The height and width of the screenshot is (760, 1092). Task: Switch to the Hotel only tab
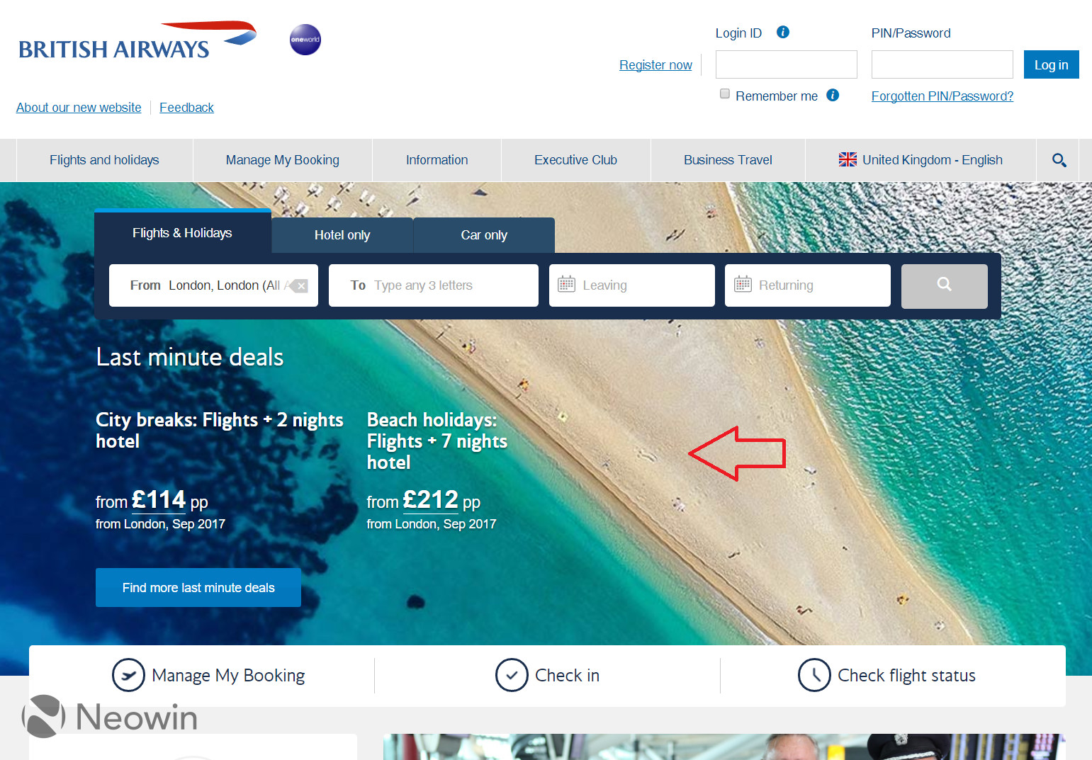coord(342,235)
